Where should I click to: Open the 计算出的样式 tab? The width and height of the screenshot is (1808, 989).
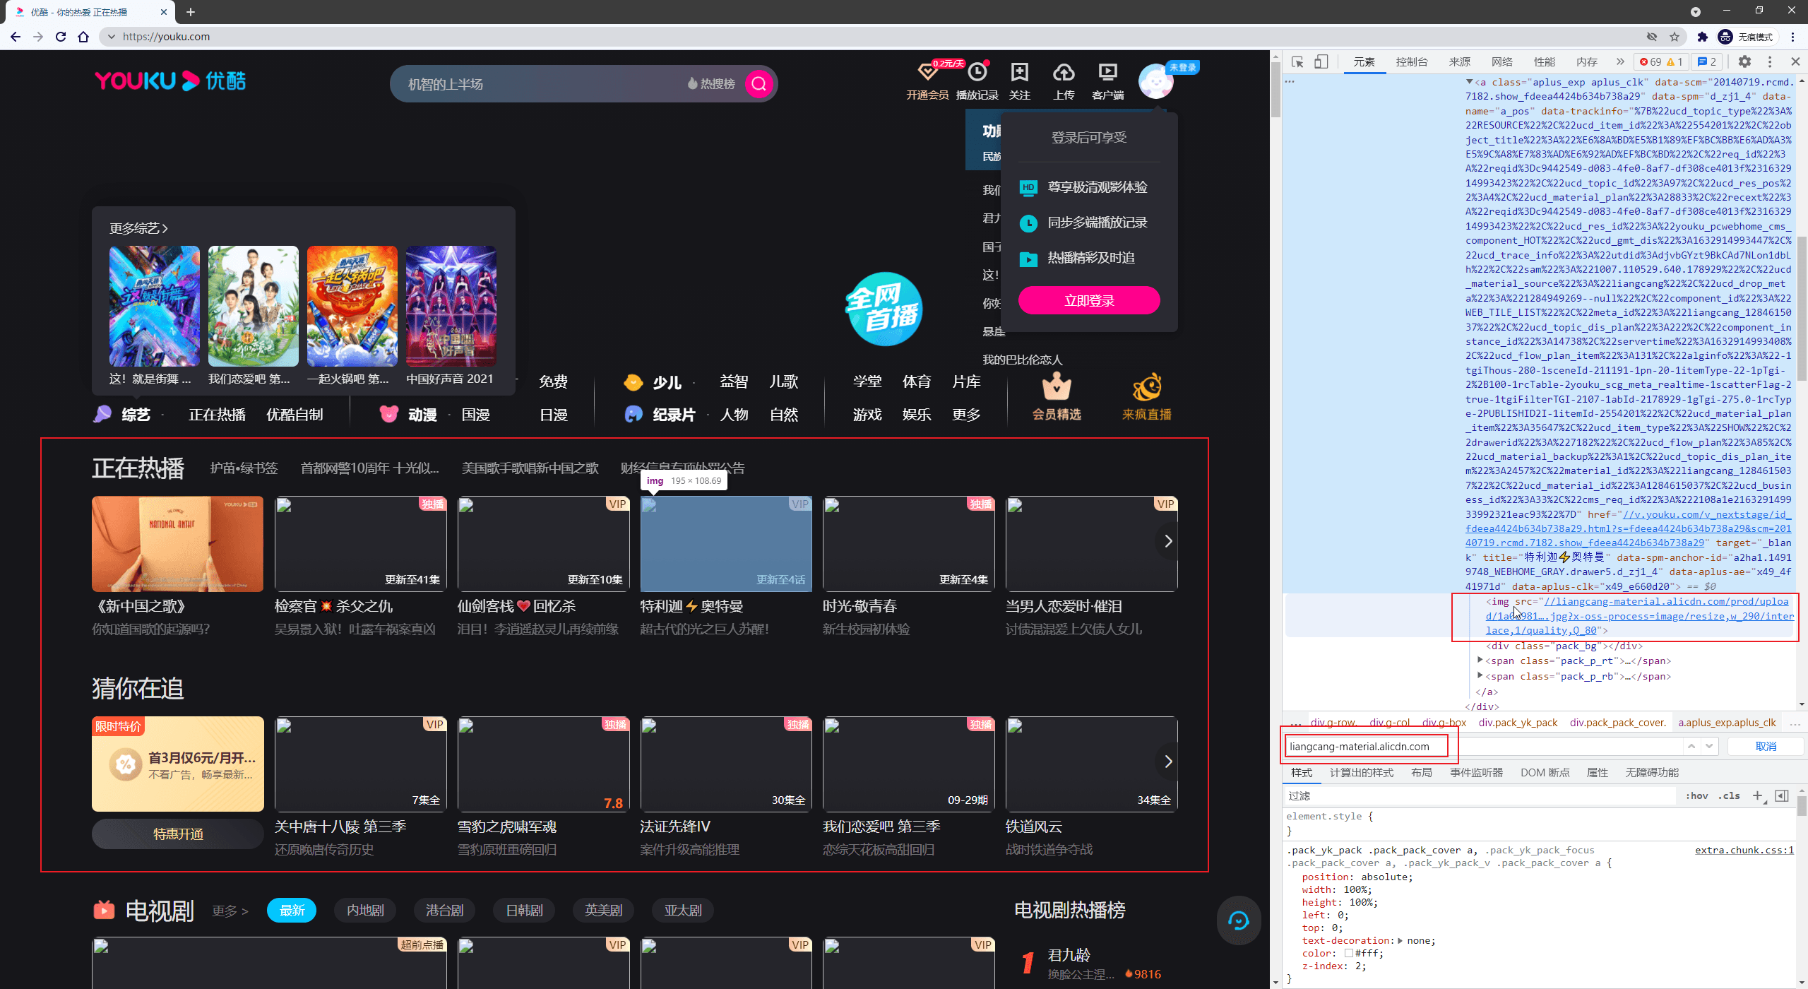point(1362,773)
